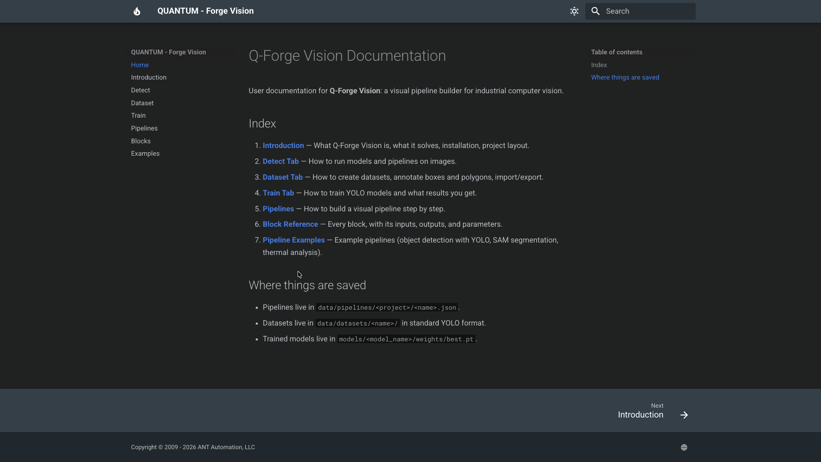Image resolution: width=821 pixels, height=462 pixels.
Task: Follow the Block Reference link
Action: [x=290, y=224]
